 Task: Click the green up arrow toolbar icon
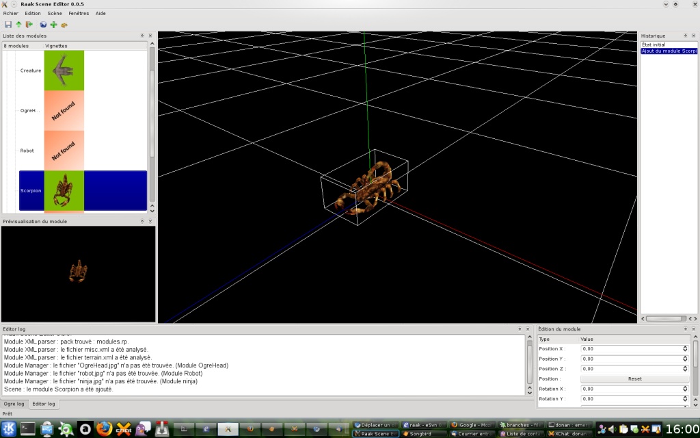(x=18, y=25)
